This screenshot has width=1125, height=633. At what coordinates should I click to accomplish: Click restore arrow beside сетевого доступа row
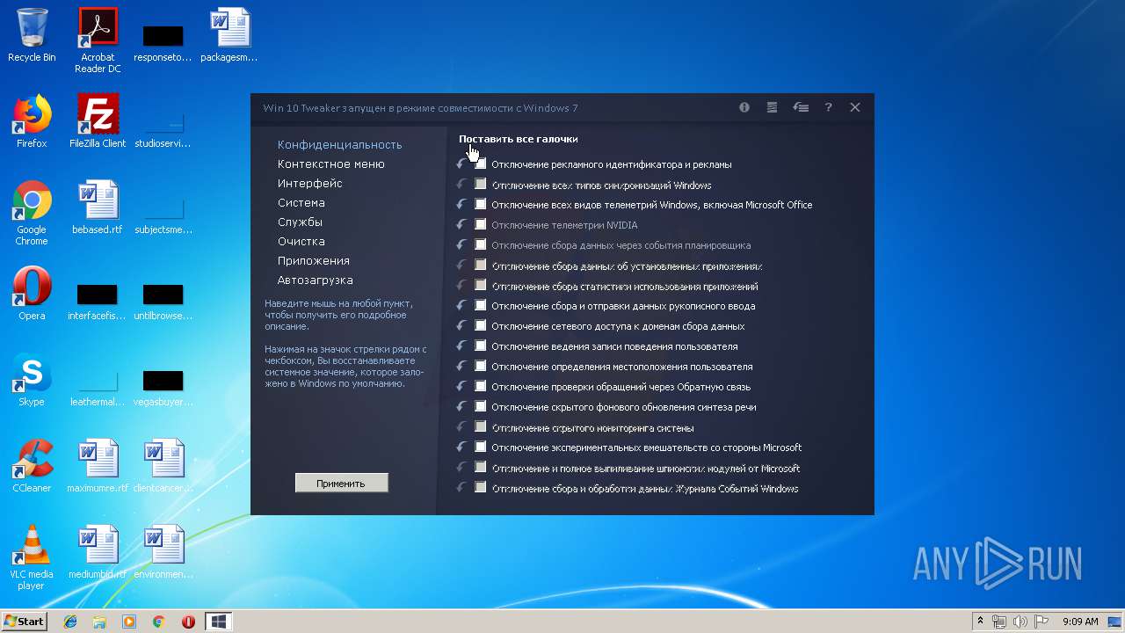[461, 326]
